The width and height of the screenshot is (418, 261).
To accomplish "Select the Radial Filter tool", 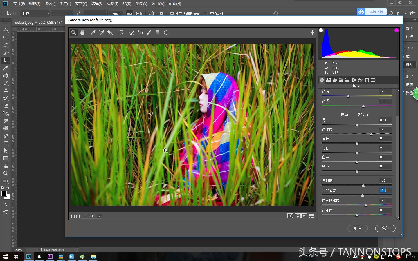I will click(x=166, y=32).
